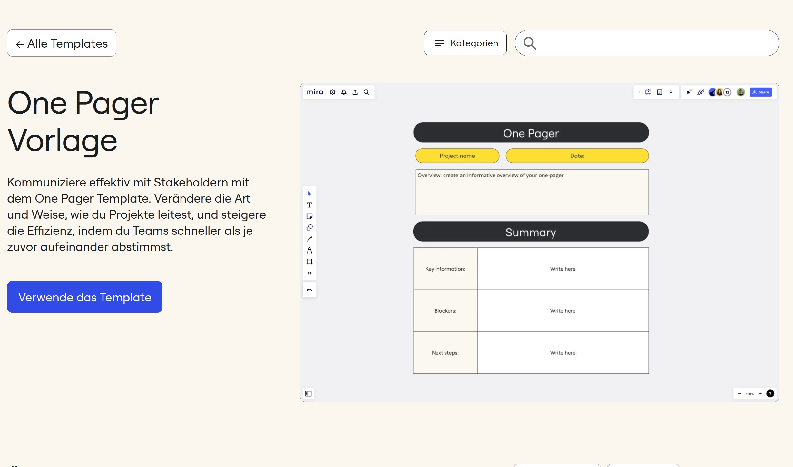The width and height of the screenshot is (793, 467).
Task: Open the help question mark button
Action: pos(770,394)
